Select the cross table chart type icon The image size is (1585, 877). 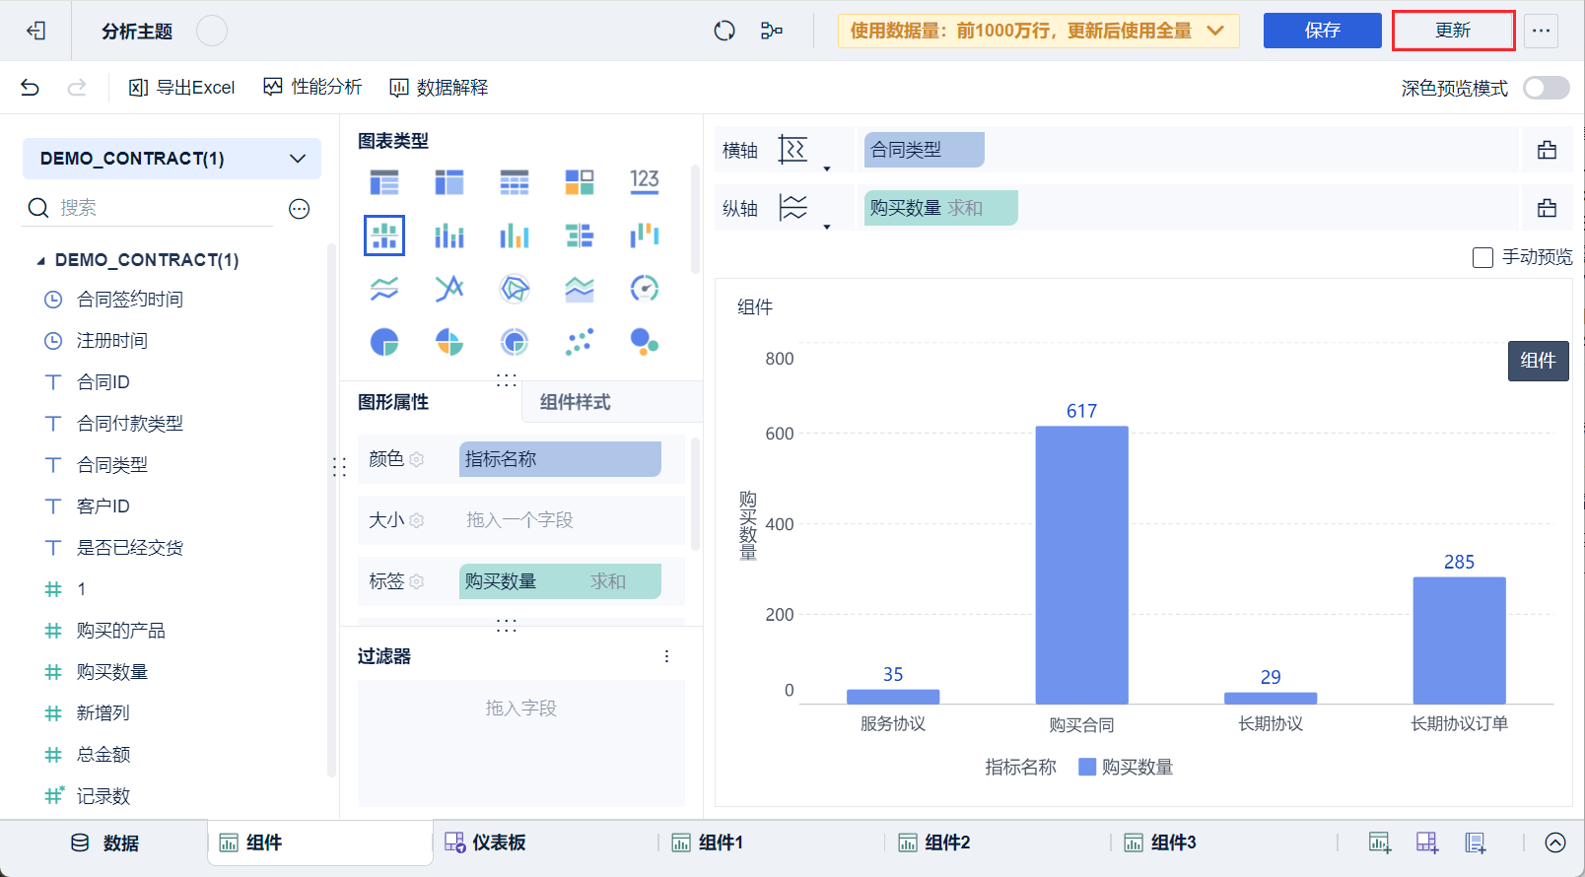coord(449,182)
